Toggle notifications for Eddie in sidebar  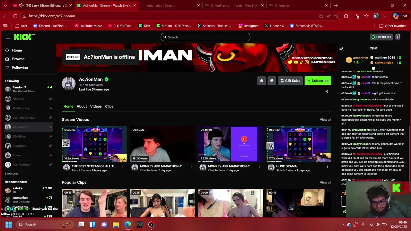point(50,155)
